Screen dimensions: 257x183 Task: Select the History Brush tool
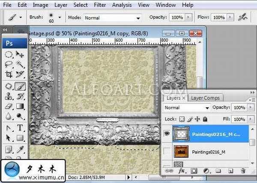pos(20,96)
